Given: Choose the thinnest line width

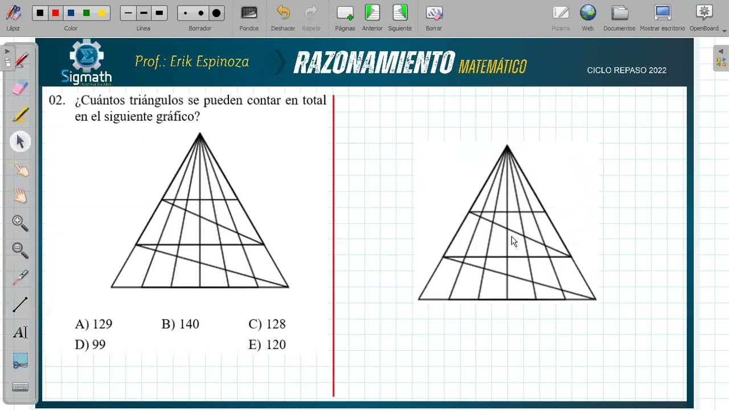Looking at the screenshot, I should [x=128, y=13].
